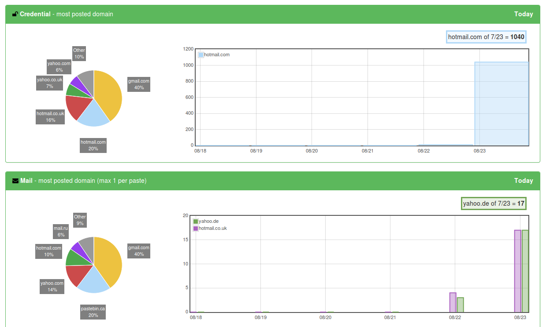Click the purple hotmail.co.uk legend swatch
Viewport: 546px width, 327px height.
tap(196, 229)
